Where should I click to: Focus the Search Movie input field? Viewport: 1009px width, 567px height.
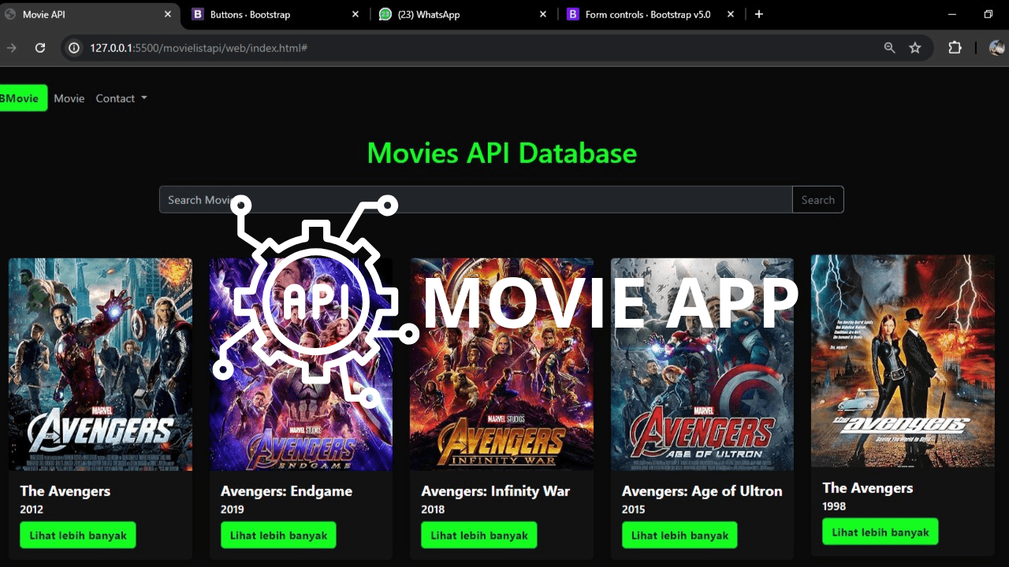coord(475,200)
